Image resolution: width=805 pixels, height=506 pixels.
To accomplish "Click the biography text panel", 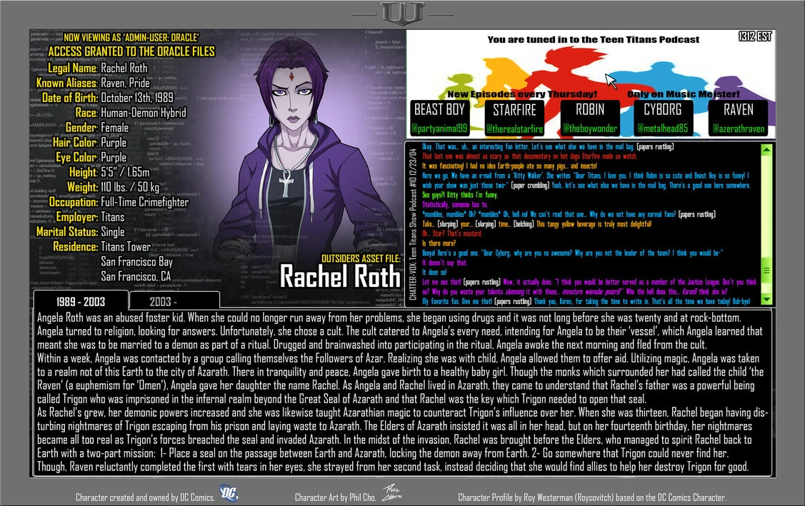I will 403,392.
